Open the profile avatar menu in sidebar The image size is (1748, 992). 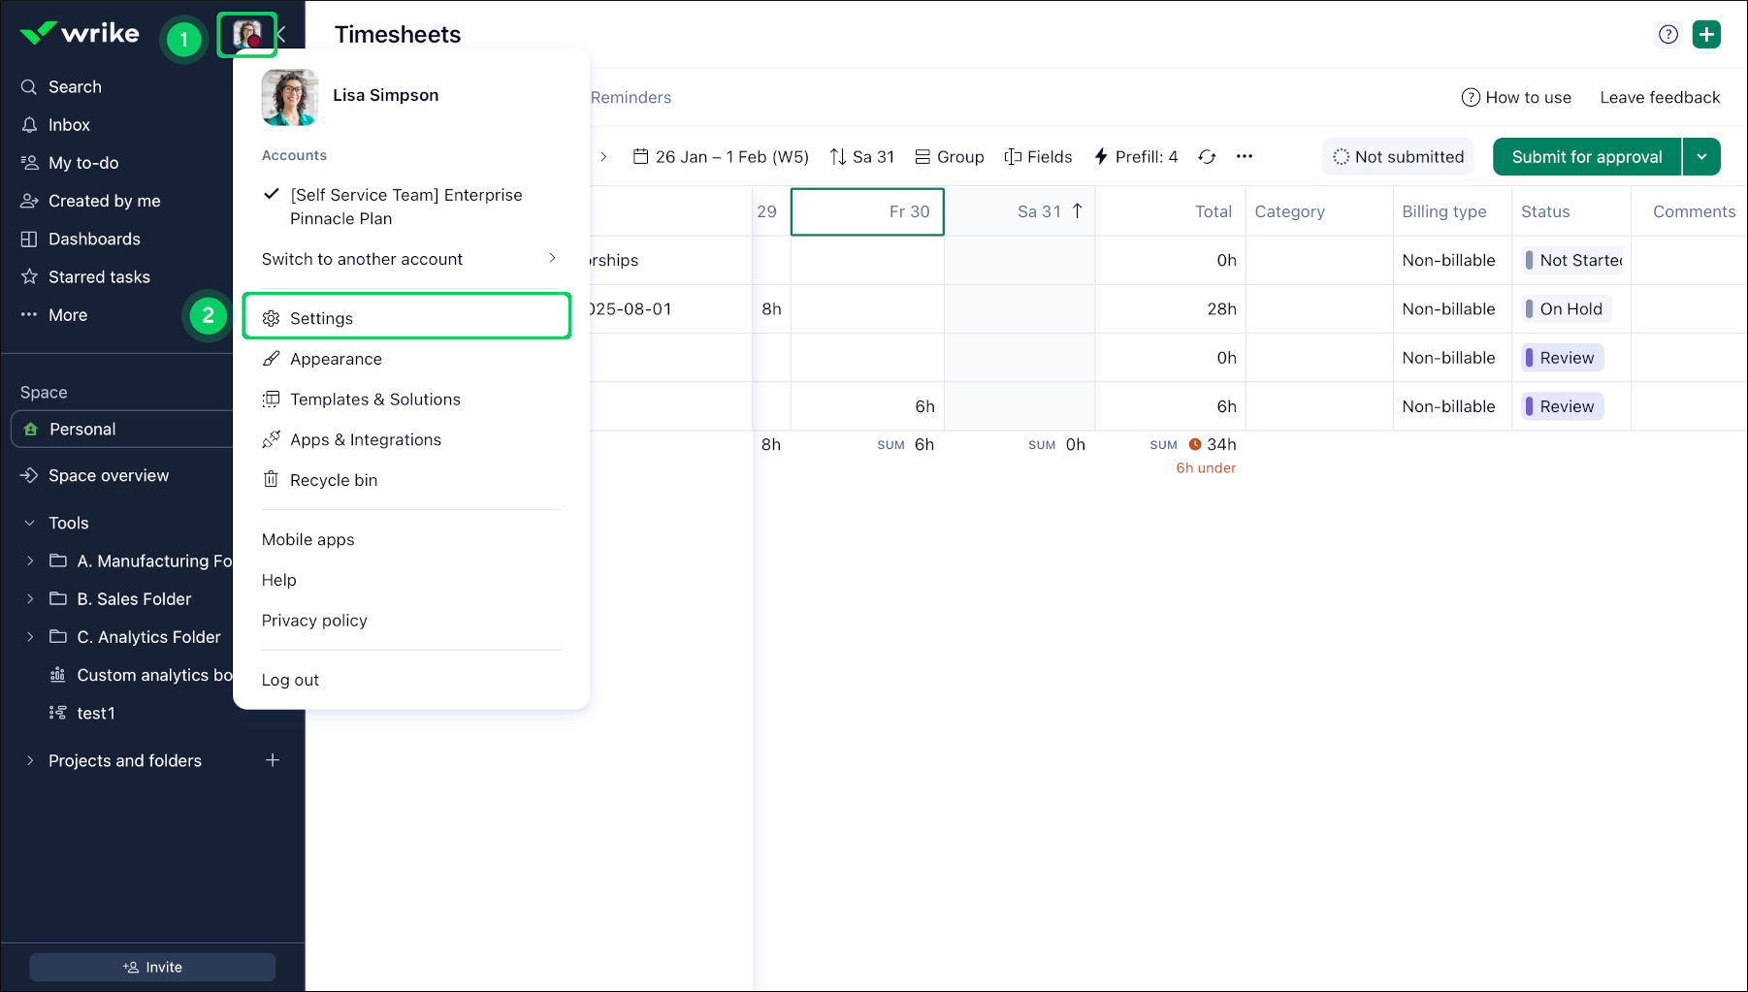pyautogui.click(x=247, y=35)
